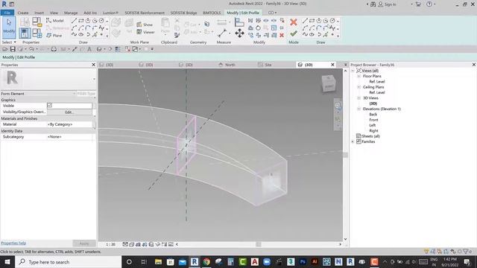Image resolution: width=477 pixels, height=268 pixels.
Task: Click Sign In in the title bar
Action: (x=391, y=4)
